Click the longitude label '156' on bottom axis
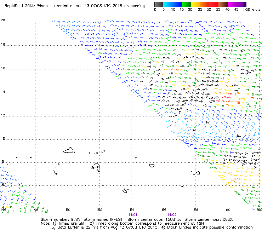Viewport: 262px width, 230px height. click(x=163, y=209)
